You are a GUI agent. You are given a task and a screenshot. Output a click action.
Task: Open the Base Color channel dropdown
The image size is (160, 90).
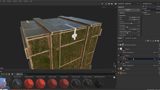[121, 41]
